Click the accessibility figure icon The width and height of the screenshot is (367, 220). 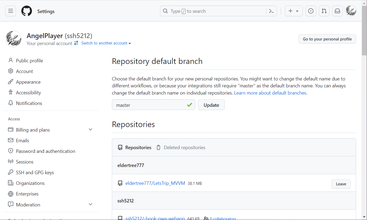point(11,92)
